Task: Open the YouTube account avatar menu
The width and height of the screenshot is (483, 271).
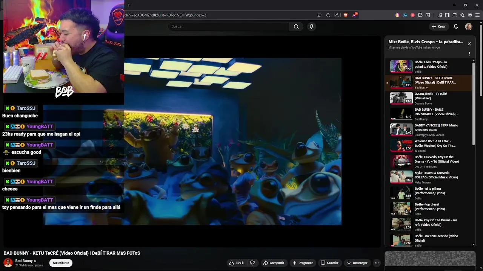Action: [x=469, y=26]
